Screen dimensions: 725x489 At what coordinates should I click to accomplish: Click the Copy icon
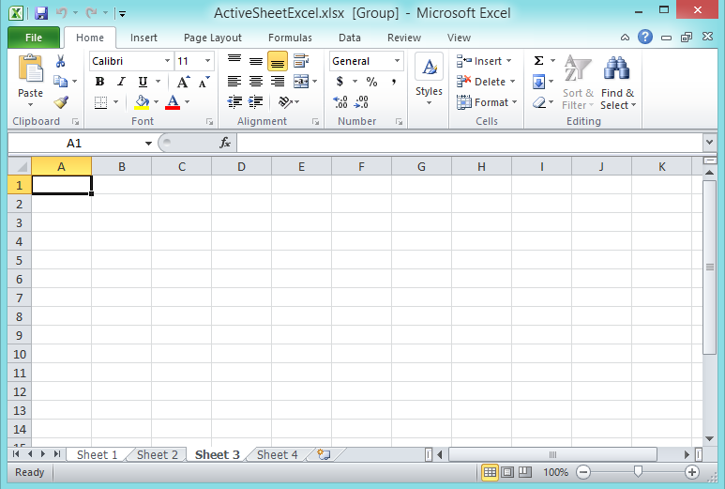[61, 82]
